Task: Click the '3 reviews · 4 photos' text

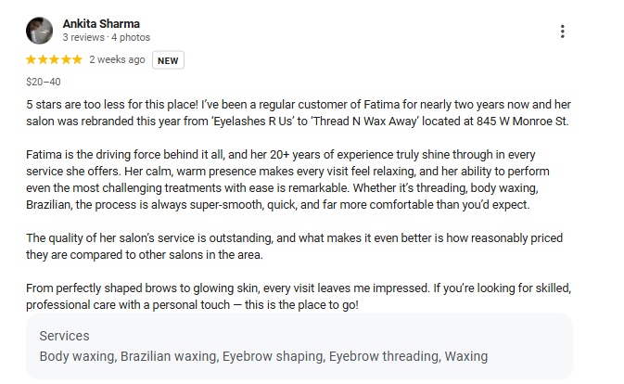Action: pyautogui.click(x=106, y=38)
